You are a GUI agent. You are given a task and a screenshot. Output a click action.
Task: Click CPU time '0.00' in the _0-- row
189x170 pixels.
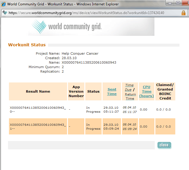click(x=143, y=110)
